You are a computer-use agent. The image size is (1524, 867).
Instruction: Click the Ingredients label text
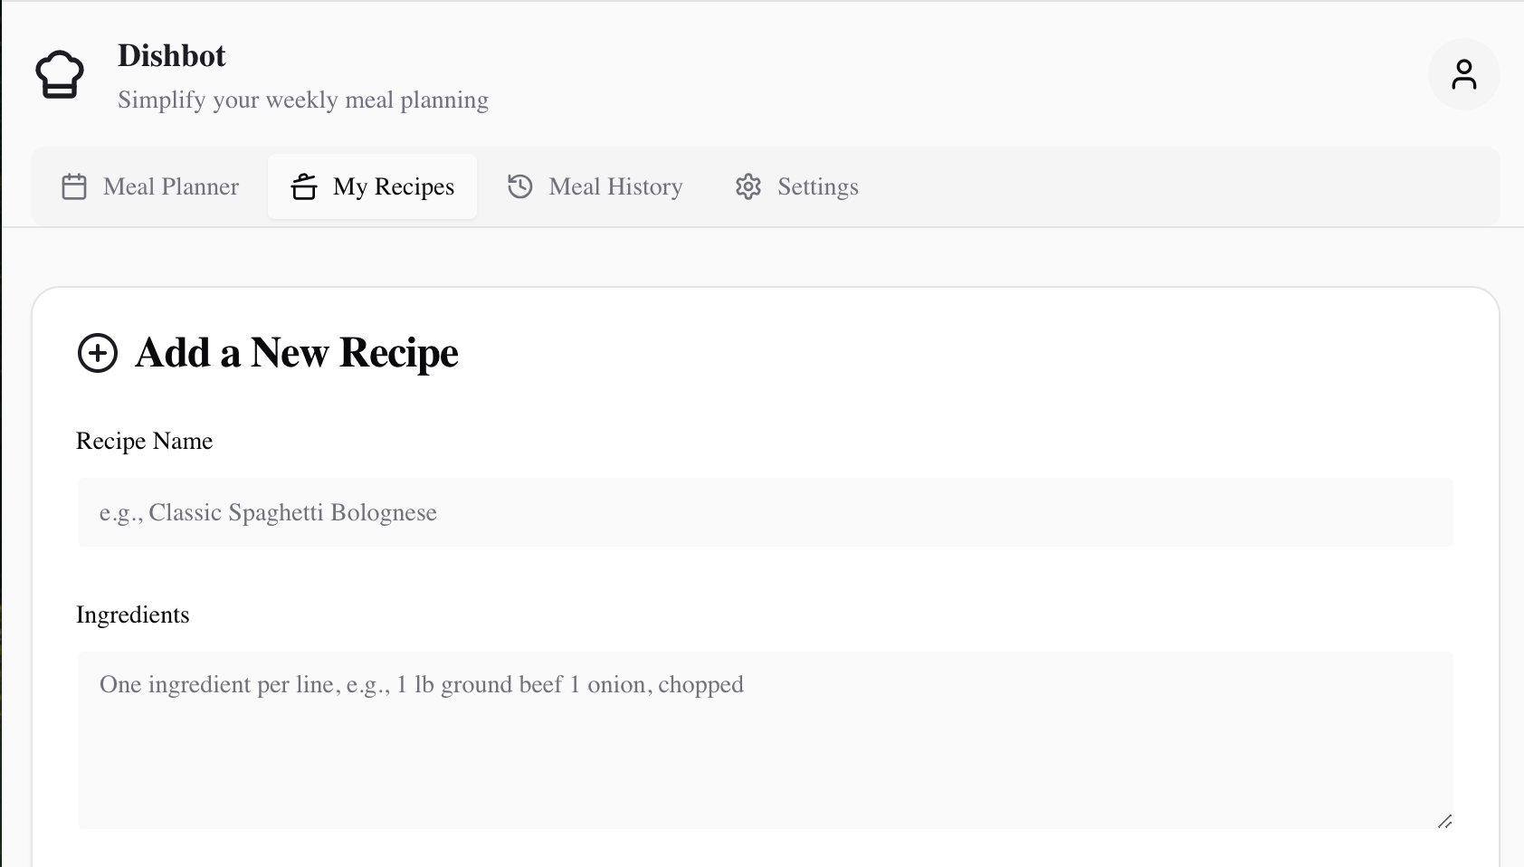pos(133,615)
